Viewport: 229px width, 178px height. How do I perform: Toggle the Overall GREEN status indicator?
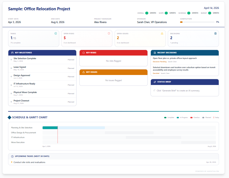pyautogui.click(x=147, y=13)
